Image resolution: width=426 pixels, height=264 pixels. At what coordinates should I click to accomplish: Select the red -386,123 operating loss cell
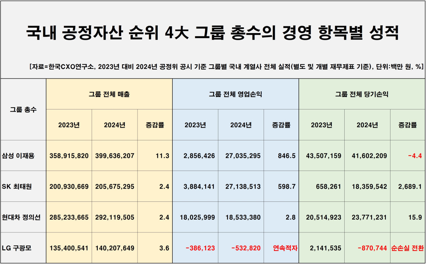pyautogui.click(x=200, y=248)
